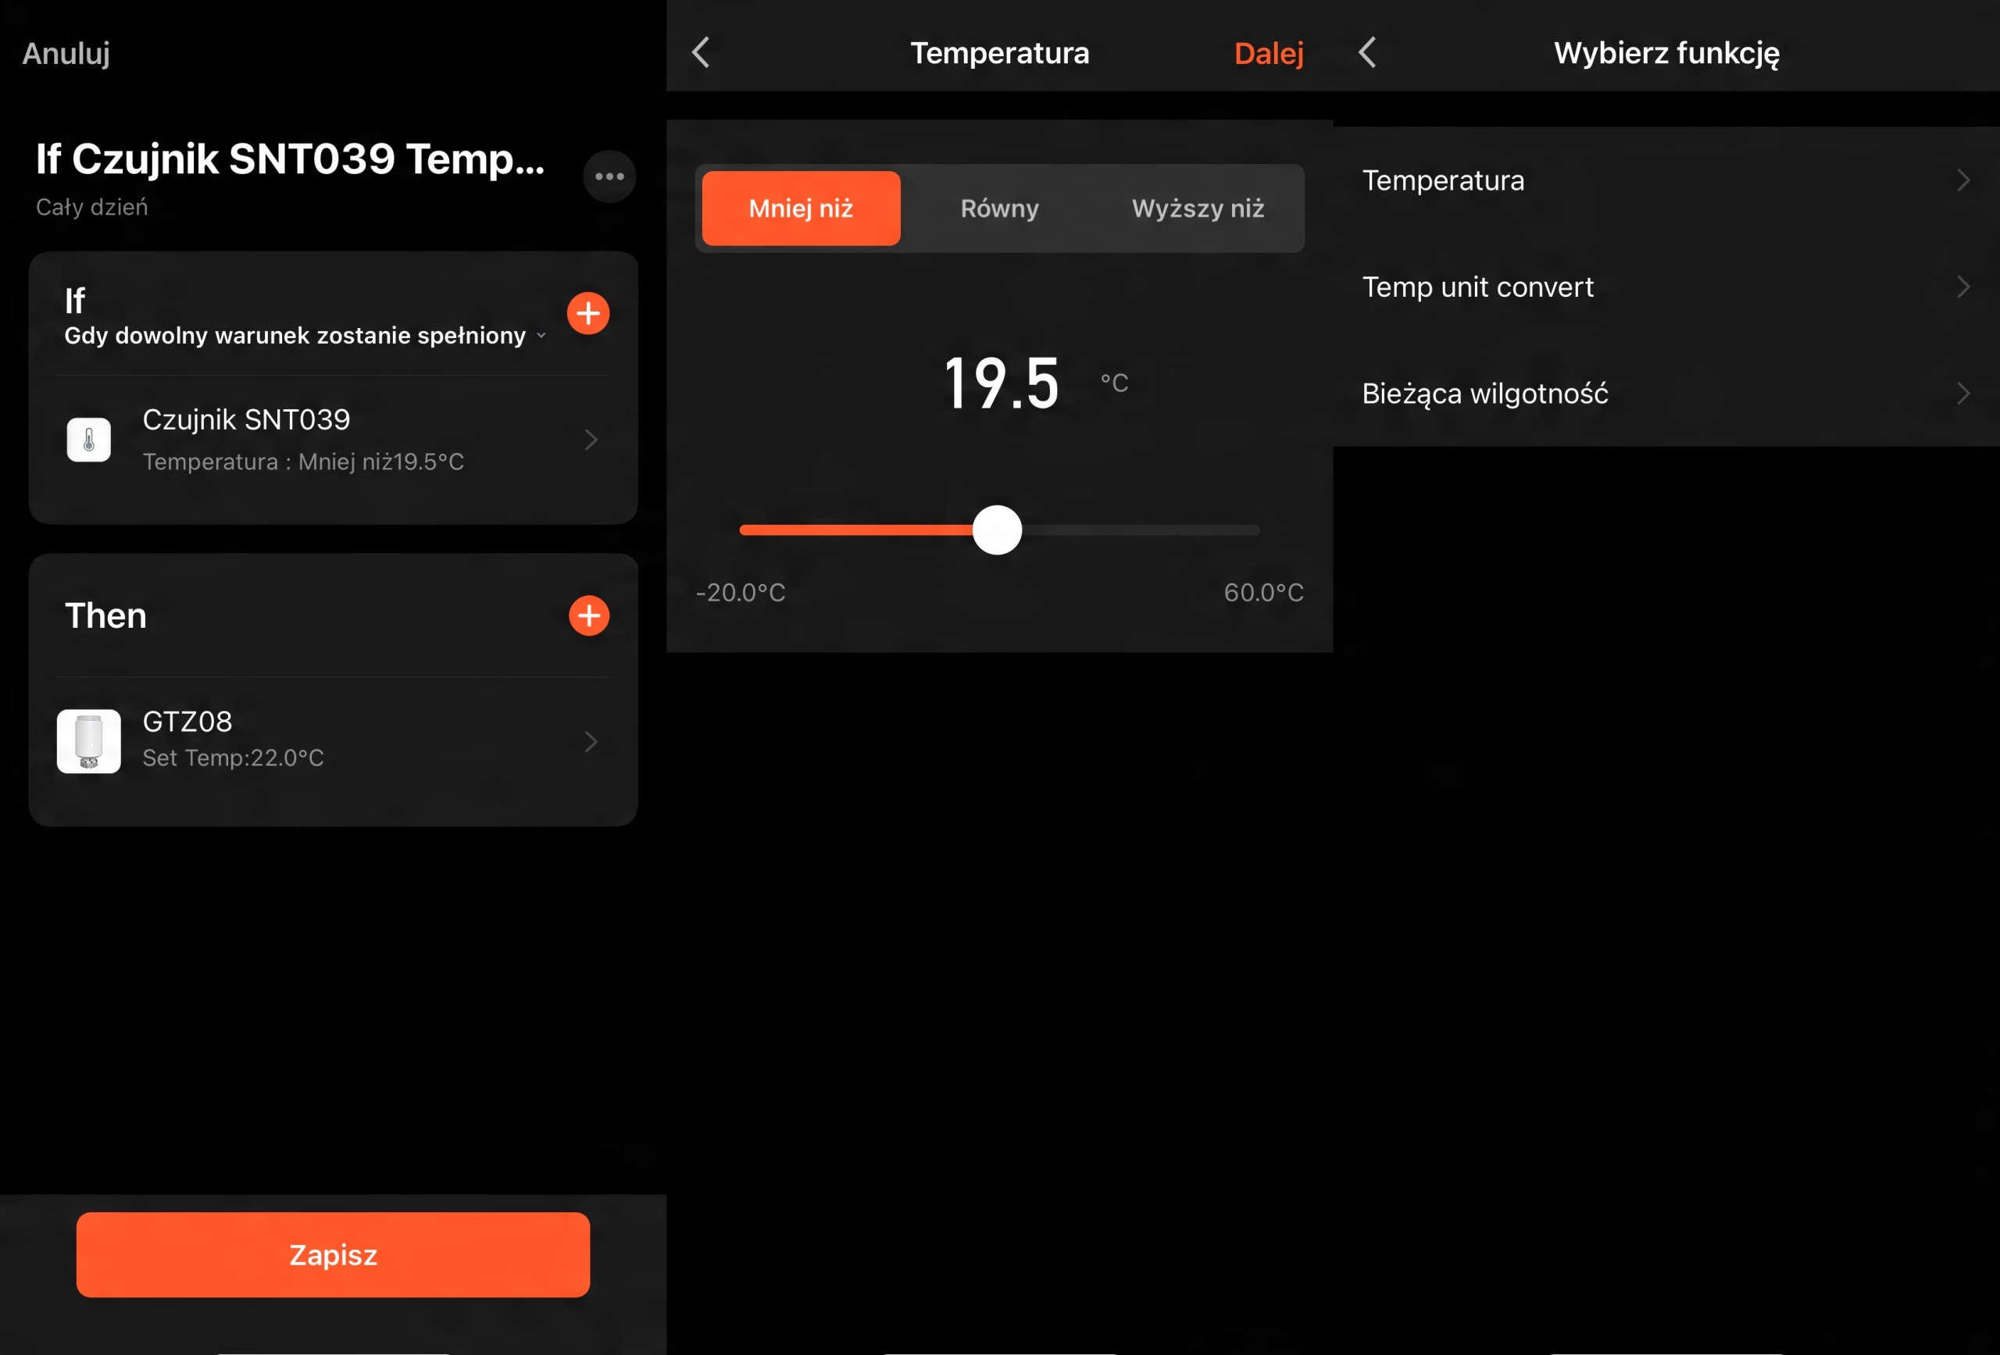Select the Równy comparison option
Image resolution: width=2000 pixels, height=1355 pixels.
(999, 209)
